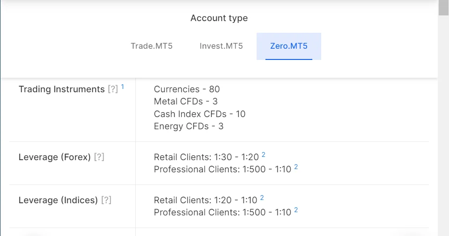Click the Metal CFDs - 3 entry

pyautogui.click(x=185, y=102)
